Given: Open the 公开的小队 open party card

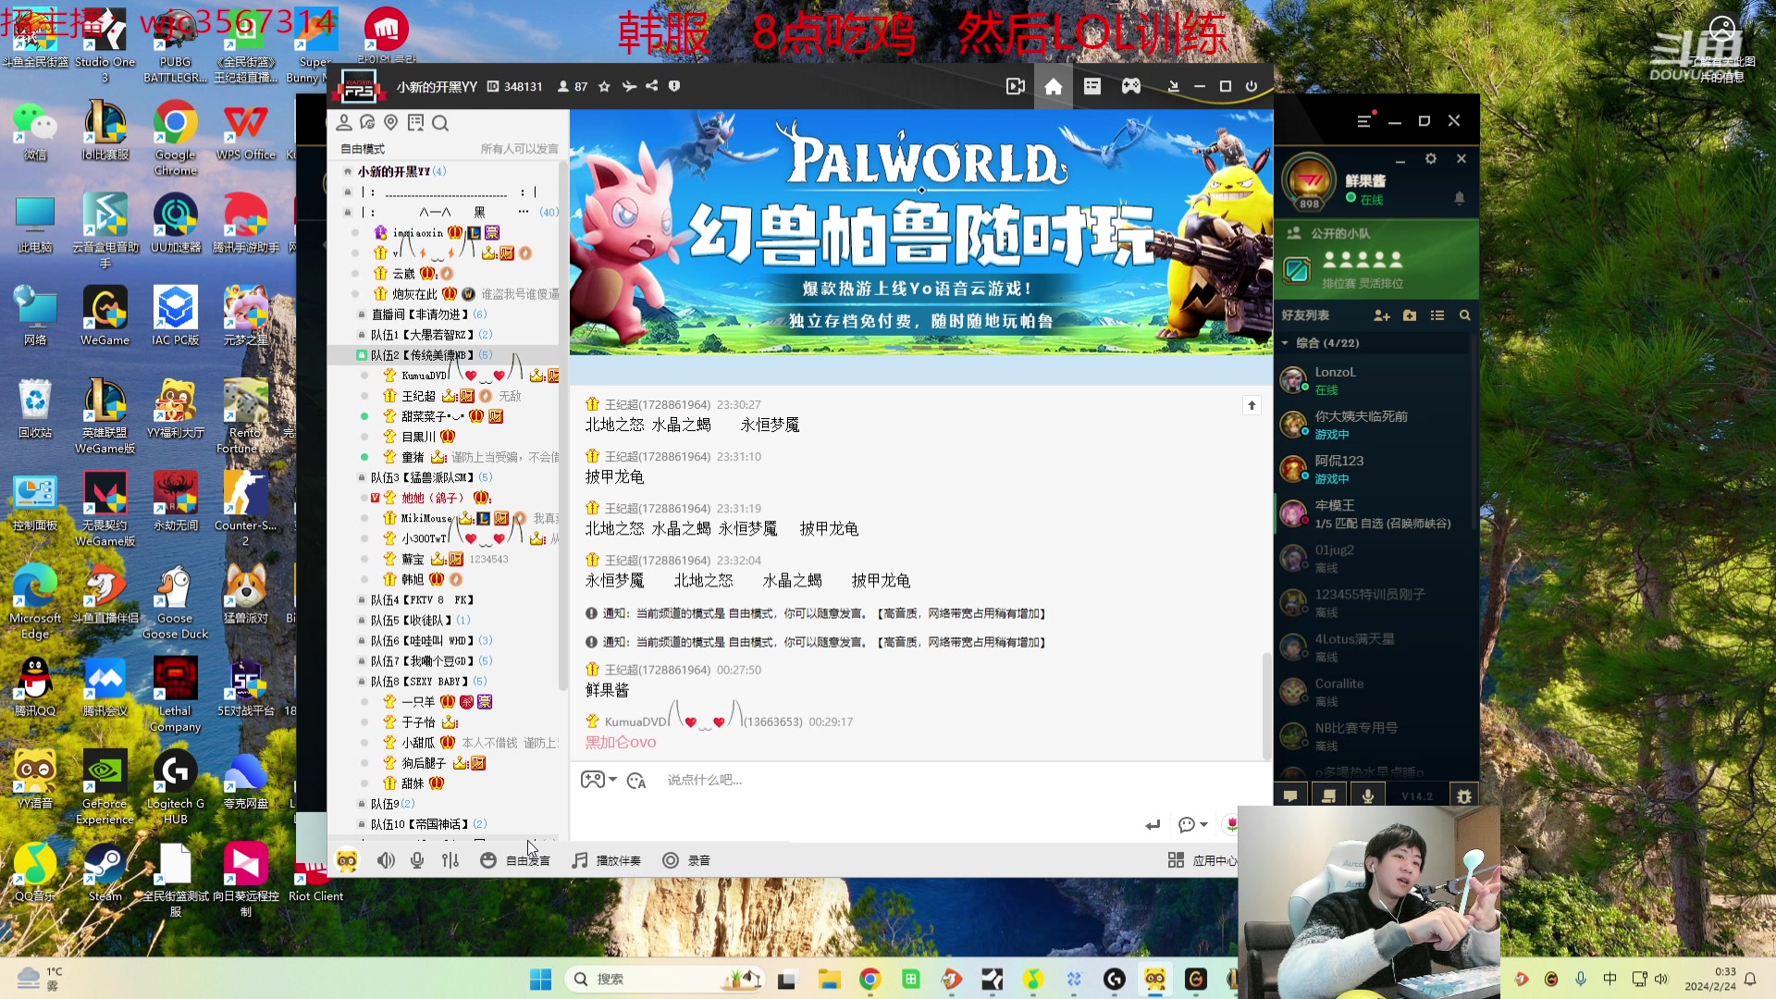Looking at the screenshot, I should coord(1376,259).
